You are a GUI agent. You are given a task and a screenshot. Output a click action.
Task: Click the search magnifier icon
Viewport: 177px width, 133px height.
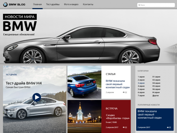pos(139,5)
